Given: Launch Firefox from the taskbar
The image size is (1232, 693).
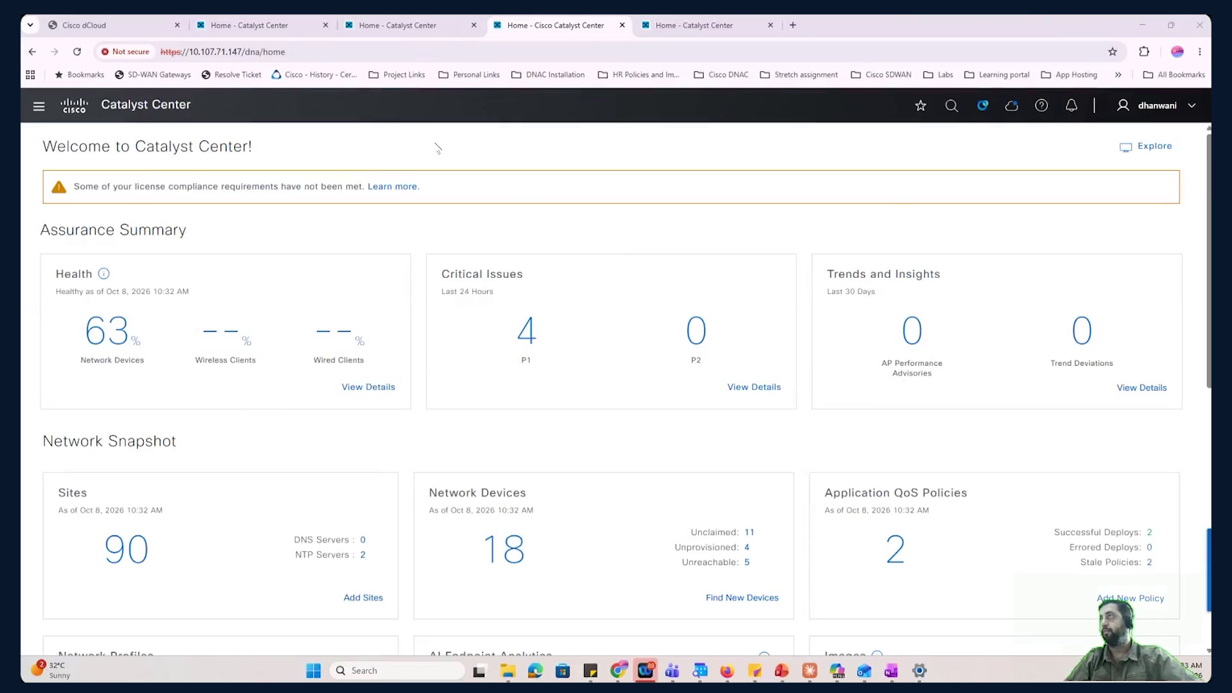Looking at the screenshot, I should click(x=727, y=671).
